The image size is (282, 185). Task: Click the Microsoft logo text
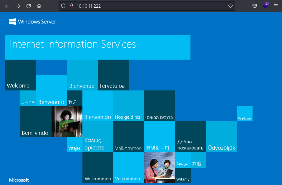click(19, 180)
